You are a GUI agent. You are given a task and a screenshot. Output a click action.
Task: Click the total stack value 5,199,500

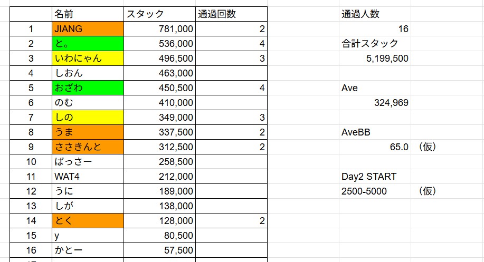tap(375, 59)
